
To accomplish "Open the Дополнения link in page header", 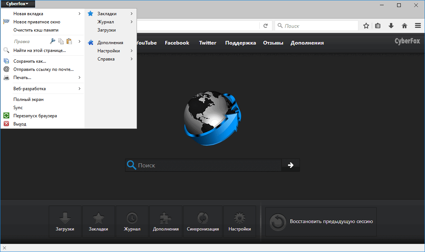I will coord(307,43).
